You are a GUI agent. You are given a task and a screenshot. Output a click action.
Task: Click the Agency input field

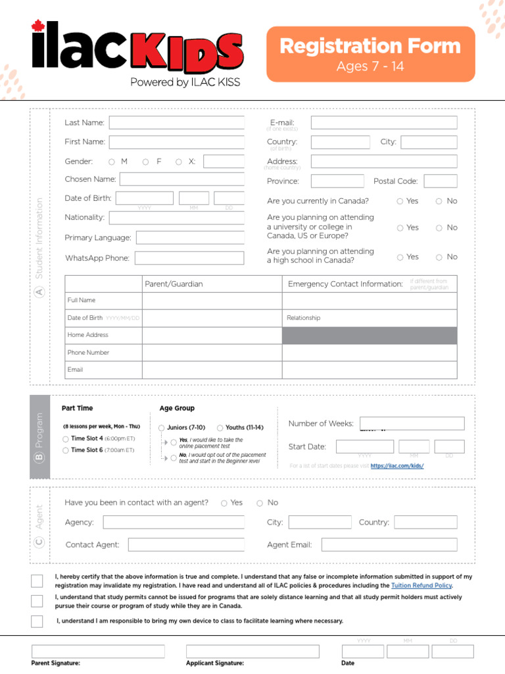(174, 522)
